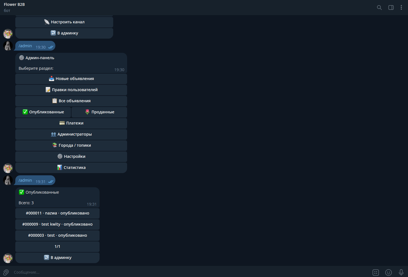Image resolution: width=408 pixels, height=277 pixels.
Task: Open Все объявления section
Action: (x=71, y=101)
